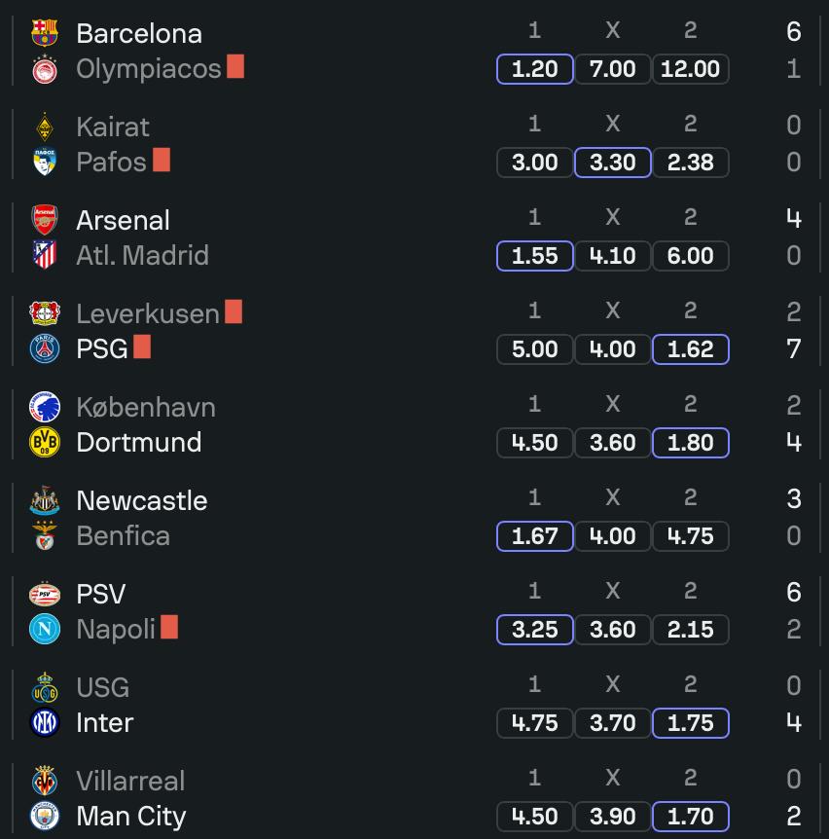
Task: Click the Barcelona club crest
Action: pos(45,33)
